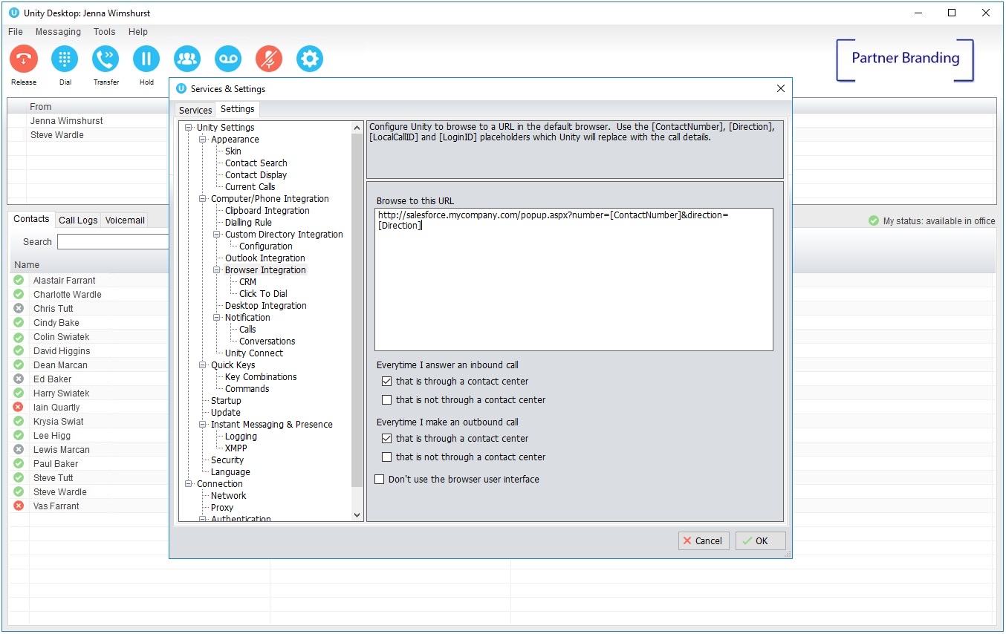
Task: Check outbound not through a contact center
Action: tap(386, 457)
